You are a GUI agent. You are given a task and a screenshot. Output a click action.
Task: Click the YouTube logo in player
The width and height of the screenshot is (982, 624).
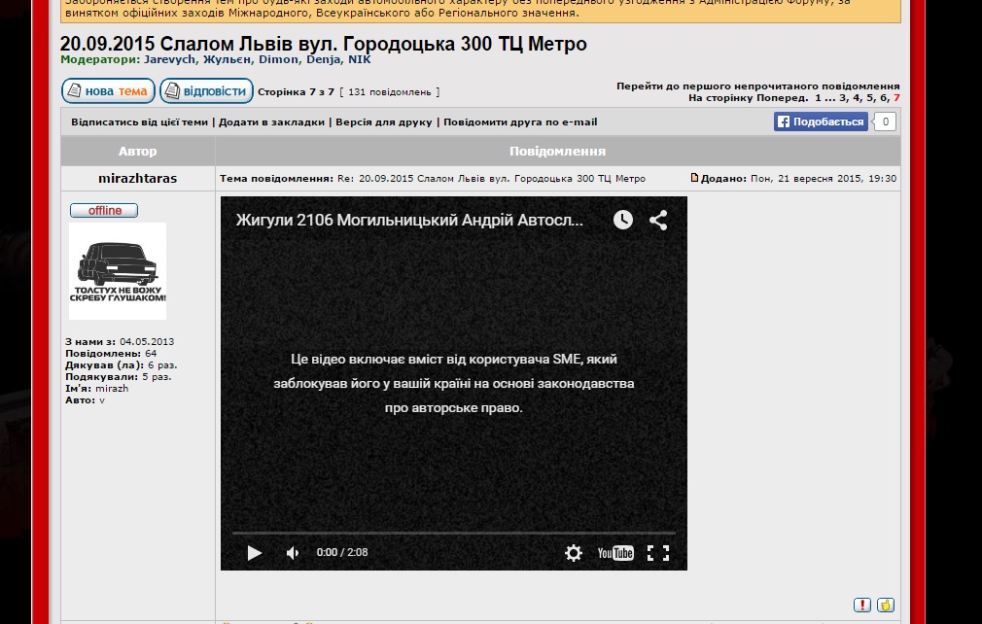coord(615,553)
